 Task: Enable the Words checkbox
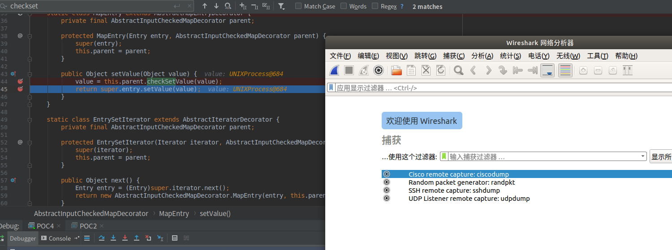coord(344,6)
